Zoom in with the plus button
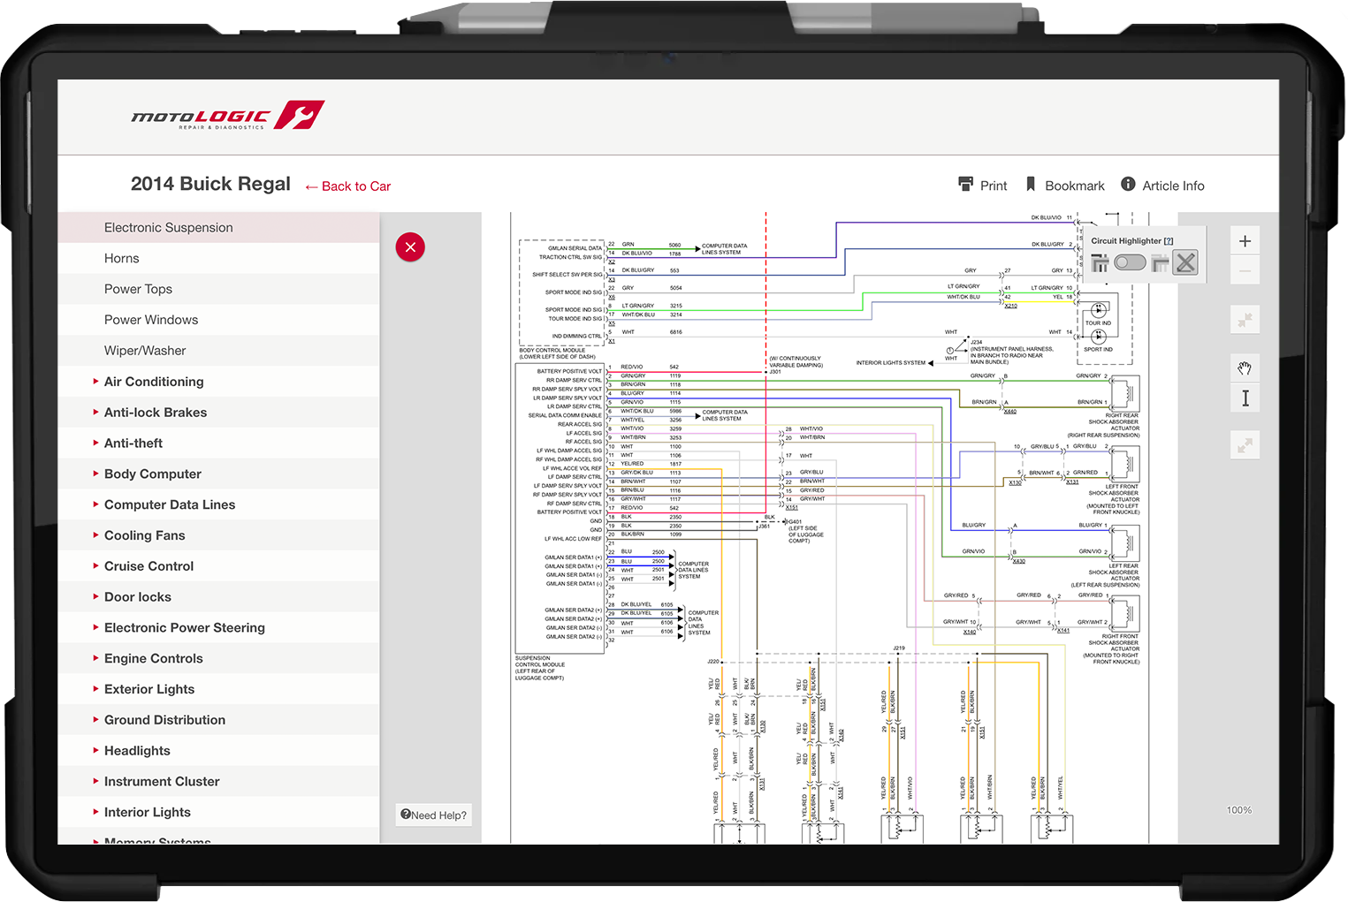Image resolution: width=1348 pixels, height=902 pixels. point(1245,241)
